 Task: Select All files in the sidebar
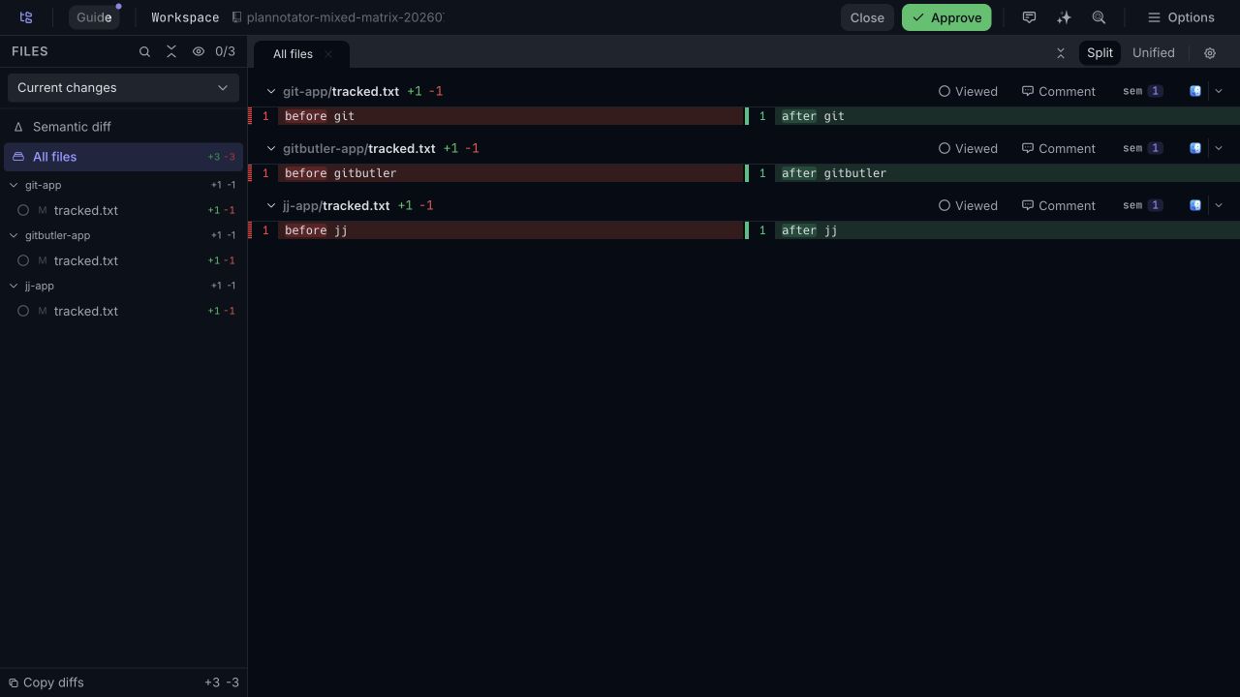tap(123, 157)
